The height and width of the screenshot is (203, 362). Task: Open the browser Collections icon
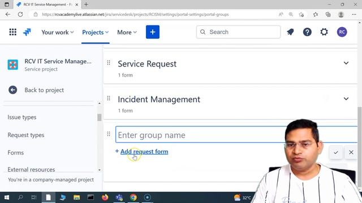(328, 14)
